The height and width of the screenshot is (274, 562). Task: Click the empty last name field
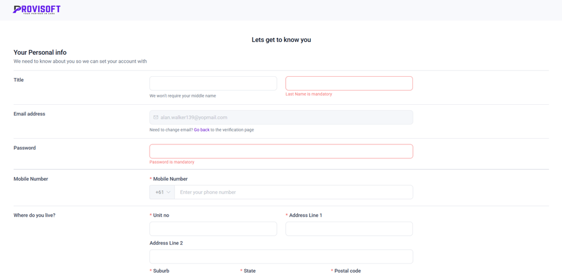tap(349, 83)
